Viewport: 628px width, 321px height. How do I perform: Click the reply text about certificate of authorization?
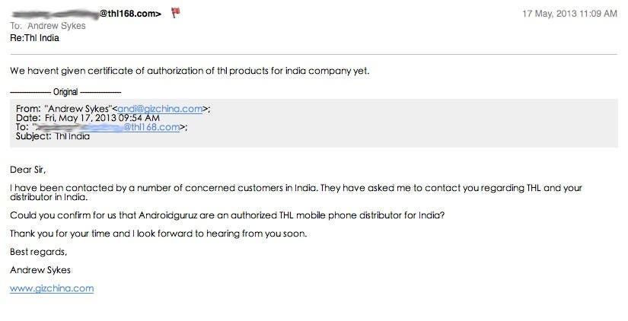click(x=190, y=71)
